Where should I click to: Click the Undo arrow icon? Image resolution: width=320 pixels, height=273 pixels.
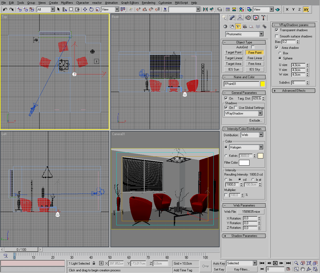point(5,9)
